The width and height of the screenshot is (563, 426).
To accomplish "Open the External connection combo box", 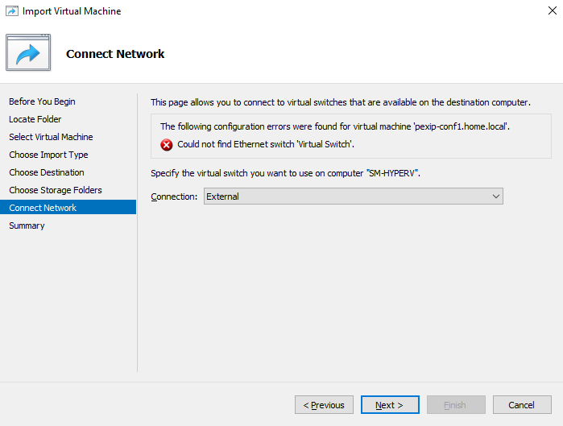I will point(354,196).
